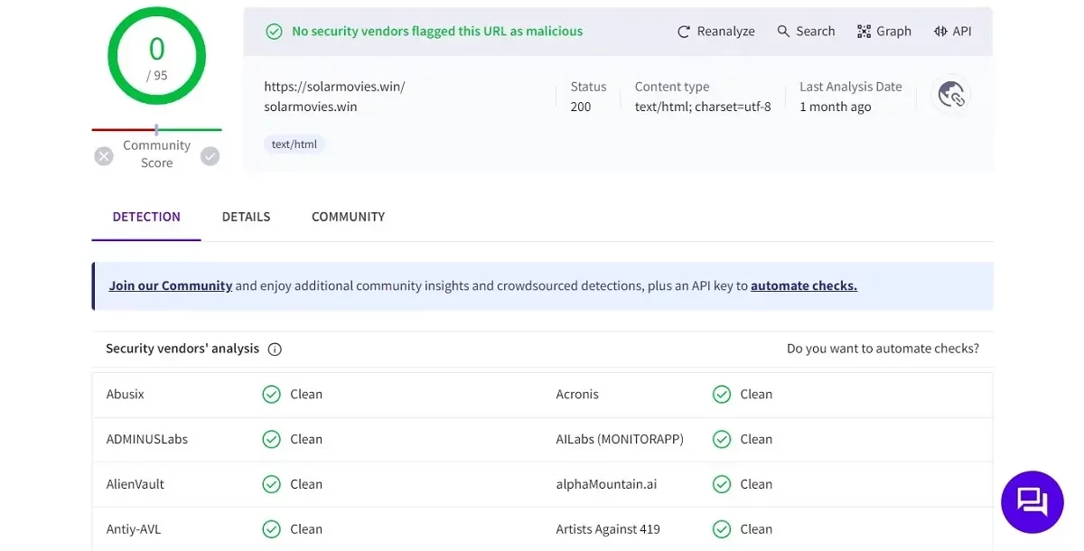The height and width of the screenshot is (551, 1084).
Task: Click the Artists Against 419 vendor name
Action: [x=608, y=529]
